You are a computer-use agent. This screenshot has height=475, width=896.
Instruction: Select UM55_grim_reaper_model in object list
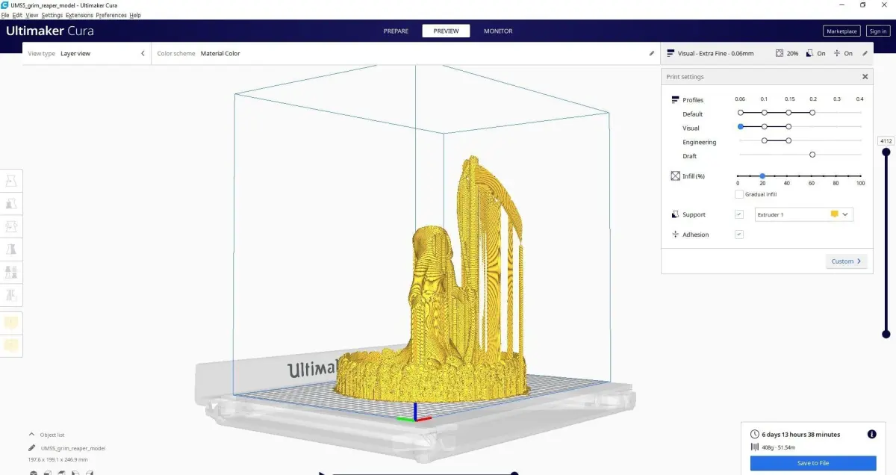point(73,448)
